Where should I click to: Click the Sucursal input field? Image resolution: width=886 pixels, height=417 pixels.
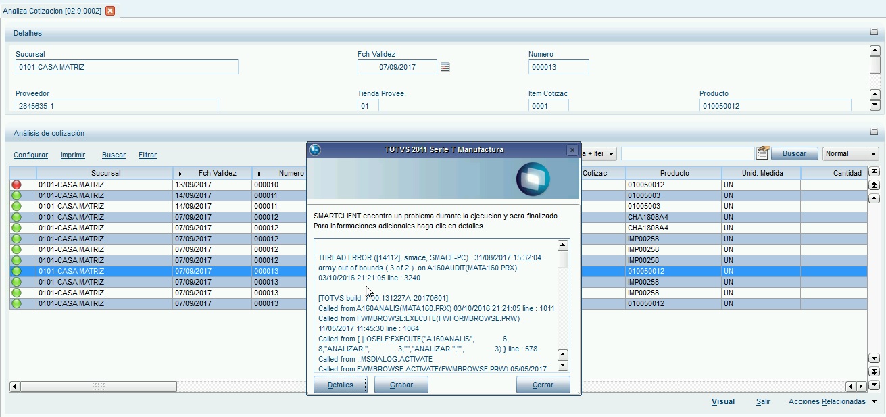pyautogui.click(x=127, y=67)
